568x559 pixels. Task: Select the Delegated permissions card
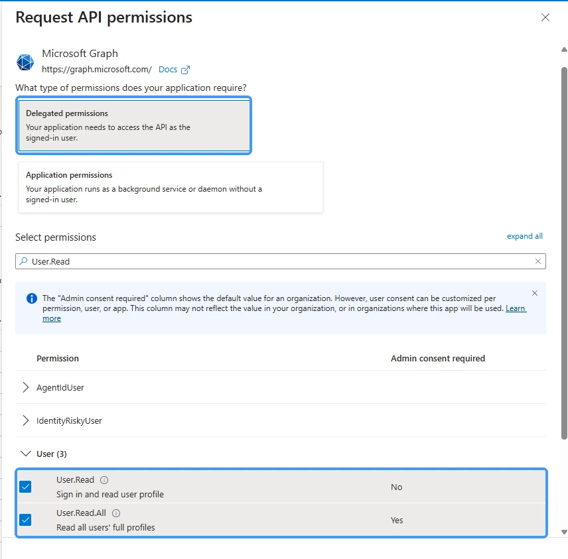133,125
